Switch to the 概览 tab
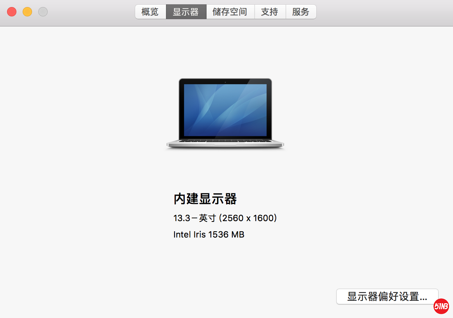 150,12
